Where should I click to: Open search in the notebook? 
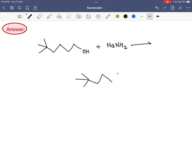coord(20,8)
